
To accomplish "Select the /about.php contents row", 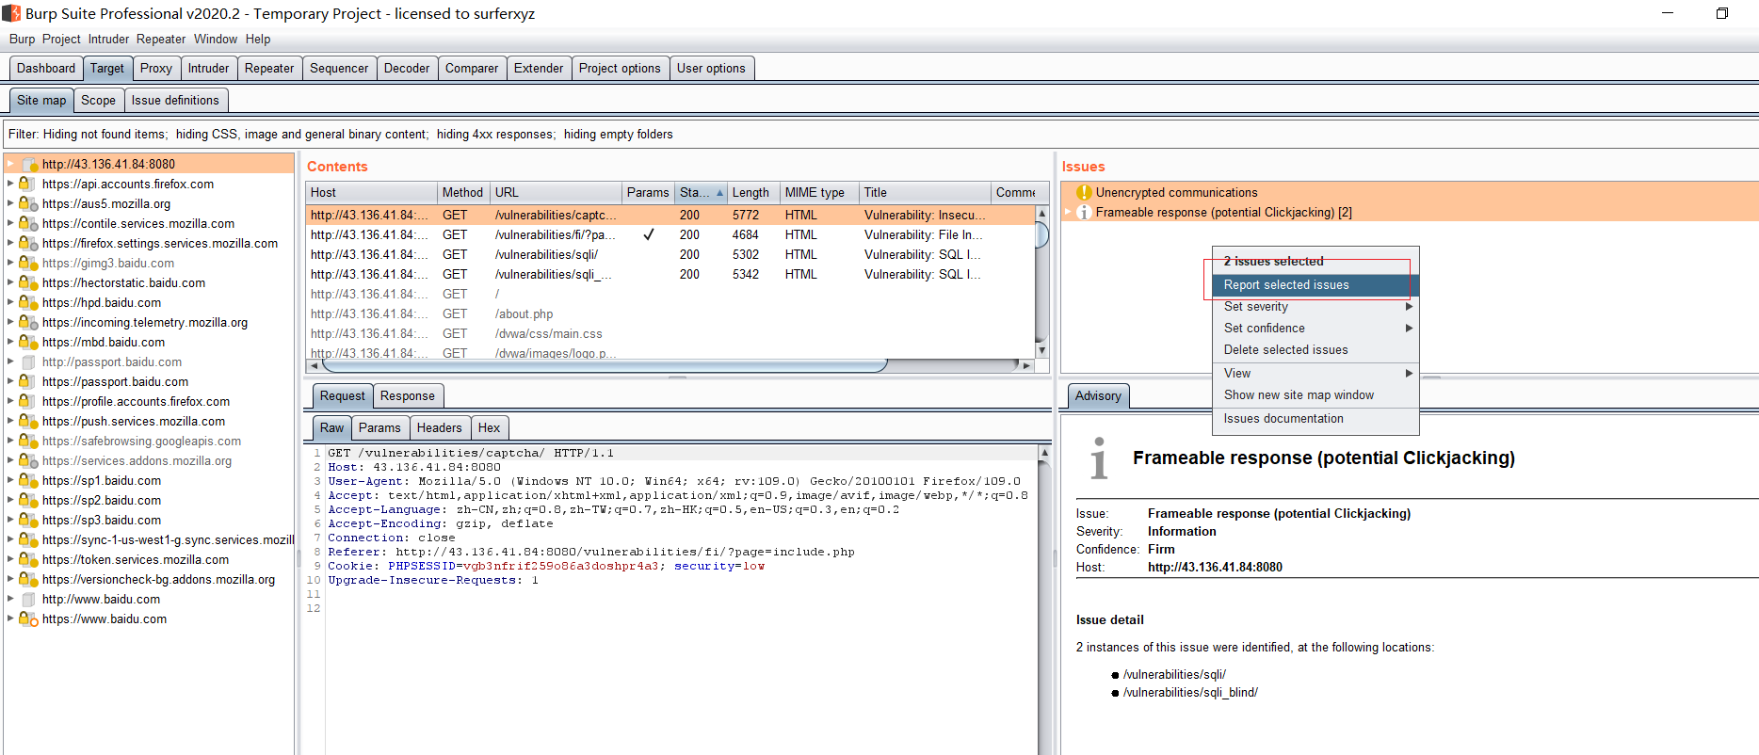I will (x=670, y=314).
